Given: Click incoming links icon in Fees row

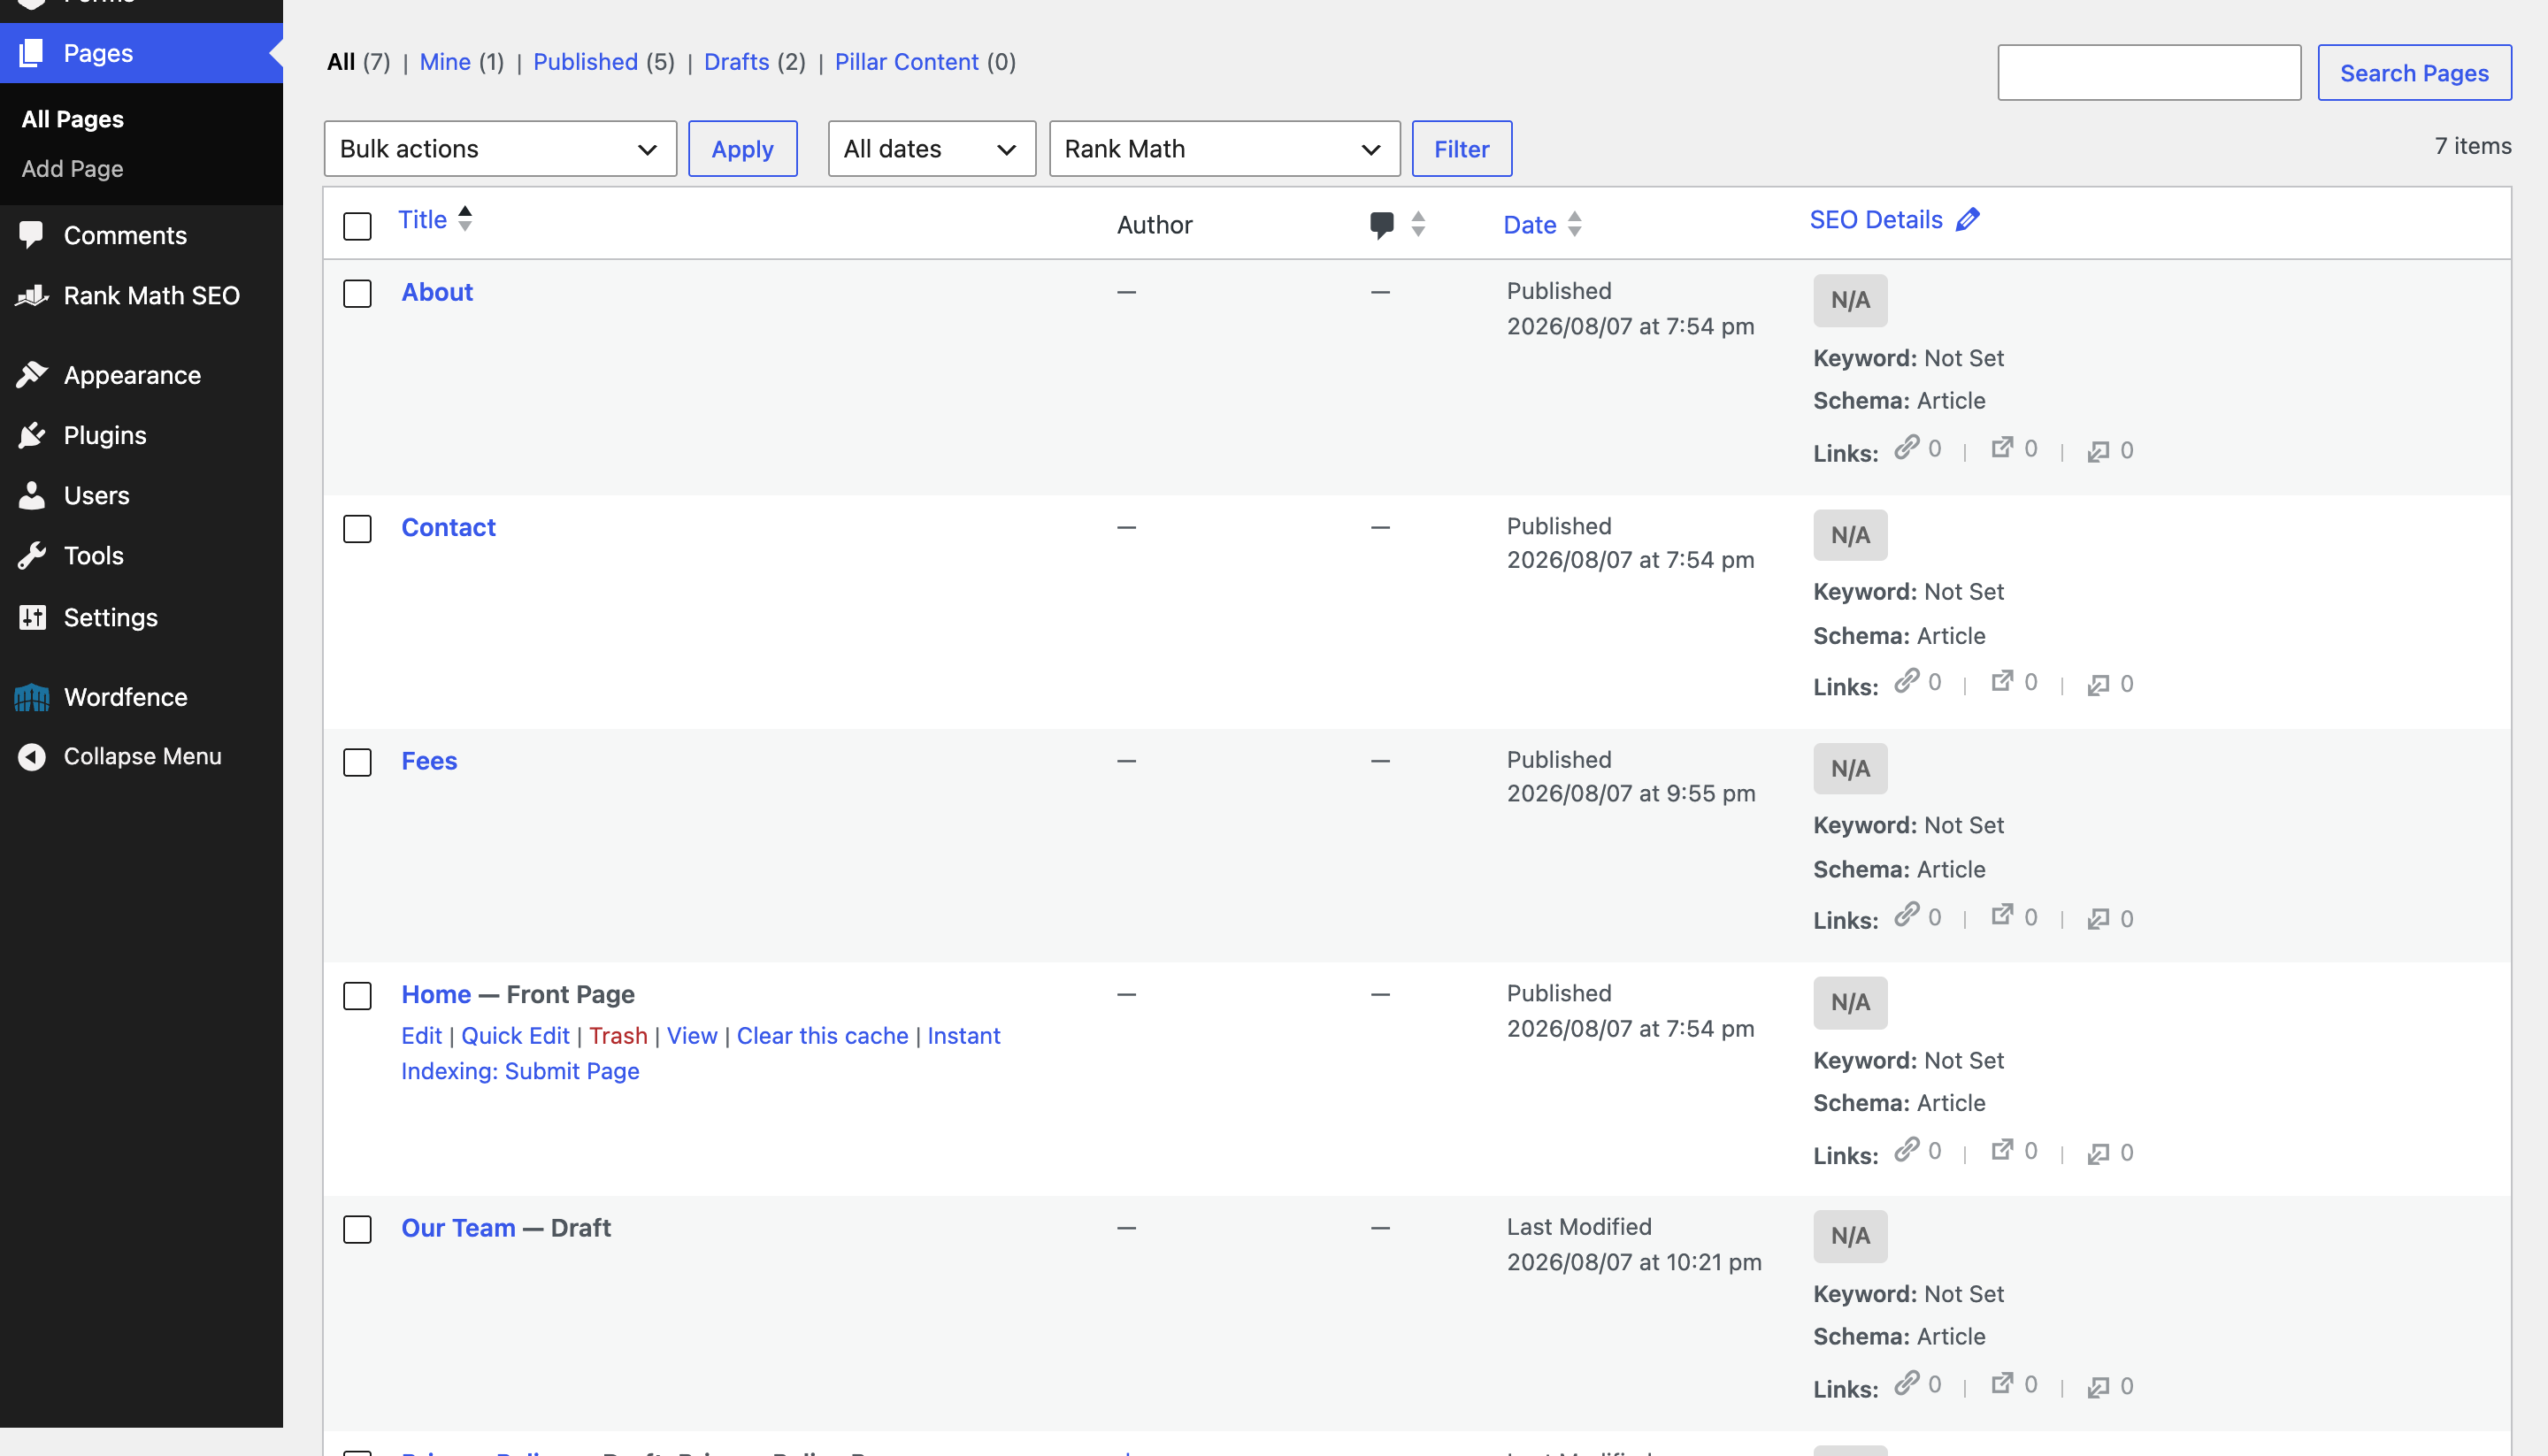Looking at the screenshot, I should pyautogui.click(x=2098, y=919).
